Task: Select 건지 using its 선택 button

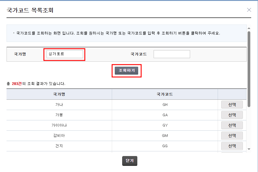Action: tap(232, 146)
